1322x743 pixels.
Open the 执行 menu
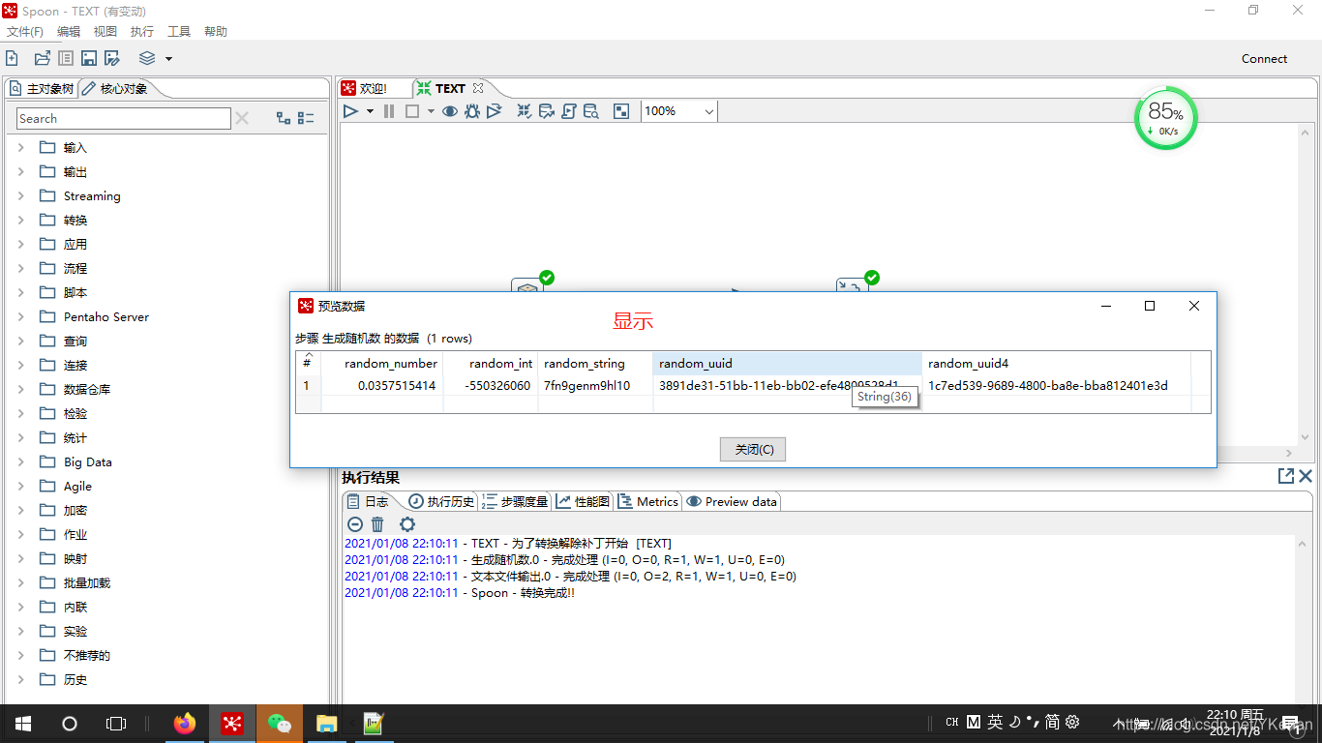[142, 32]
